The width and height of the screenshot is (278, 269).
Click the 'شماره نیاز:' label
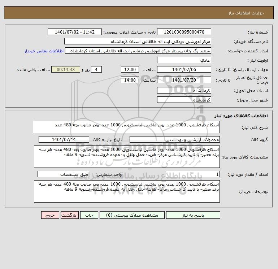(258, 32)
